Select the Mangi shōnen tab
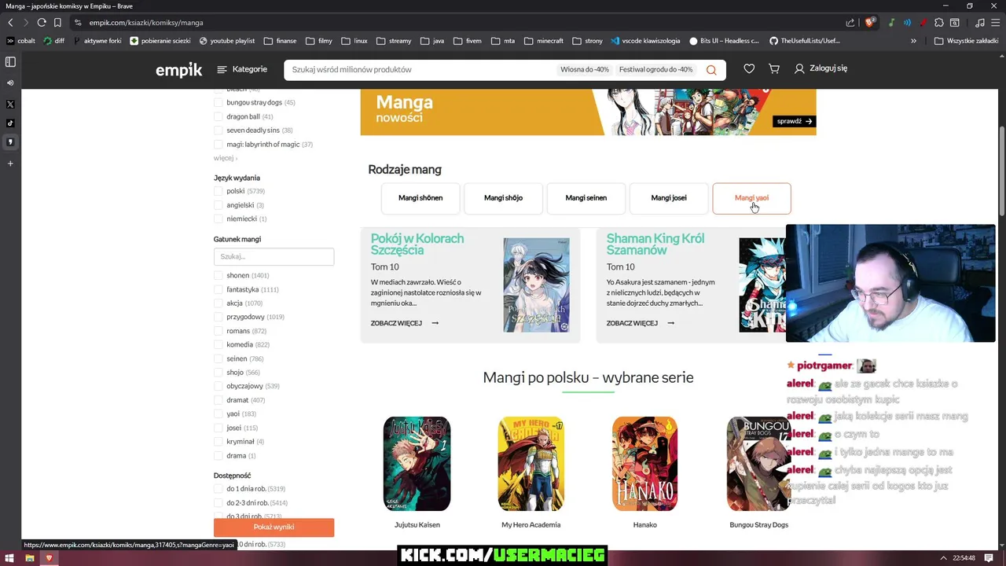The height and width of the screenshot is (566, 1006). (420, 198)
